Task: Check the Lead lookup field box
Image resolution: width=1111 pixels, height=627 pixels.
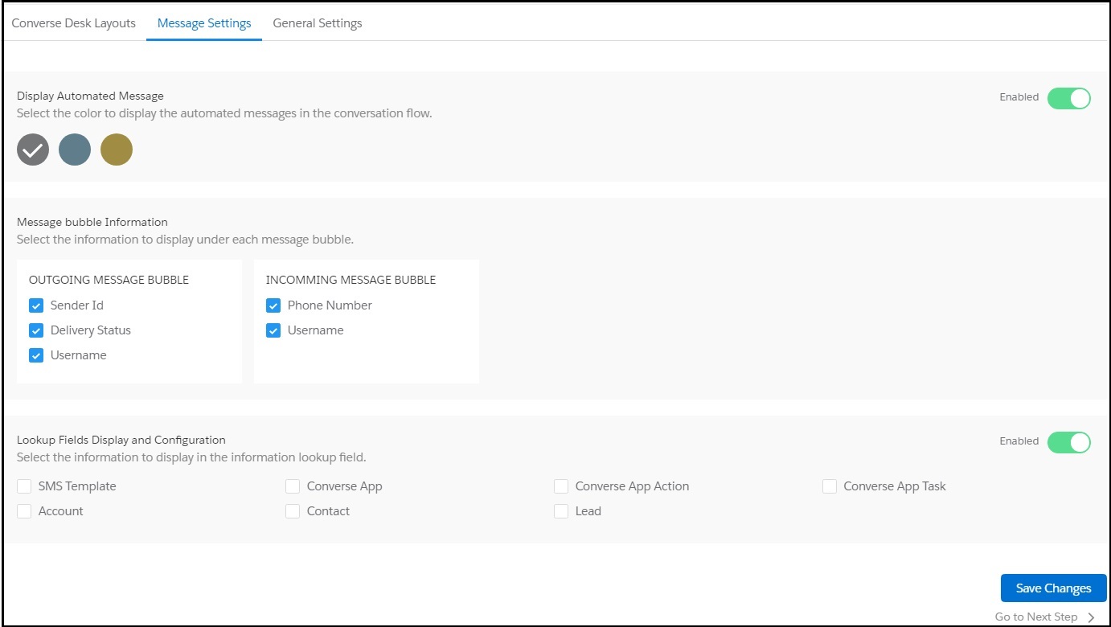Action: (x=561, y=511)
